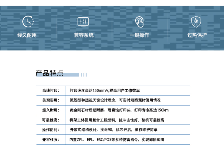Click the clock icon for durability
This screenshot has height=154, width=224.
pyautogui.click(x=28, y=22)
